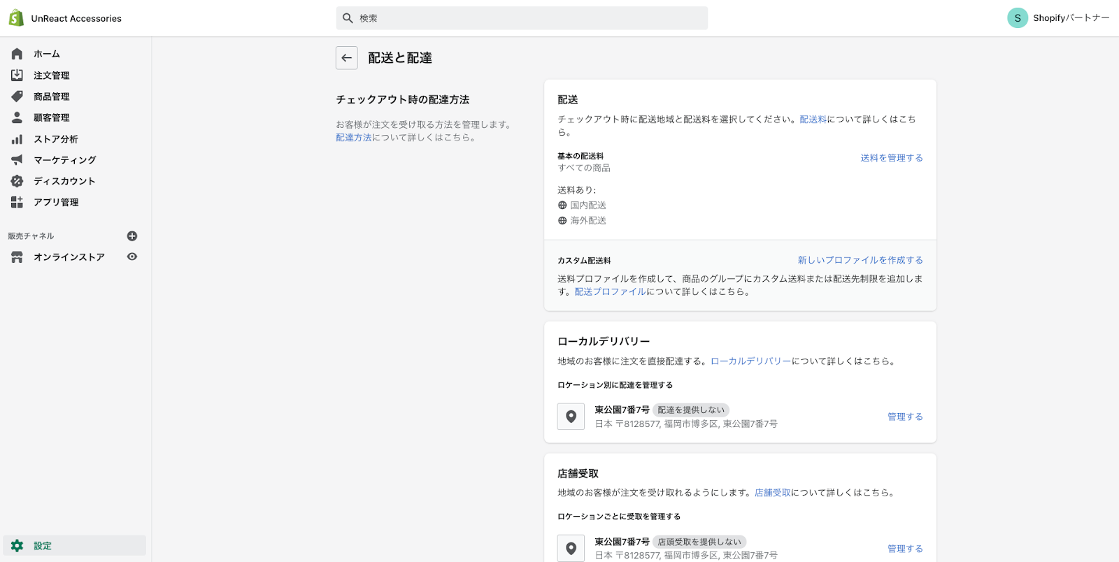Viewport: 1119px width, 562px height.
Task: Click 配送と配達 page title
Action: coord(400,58)
